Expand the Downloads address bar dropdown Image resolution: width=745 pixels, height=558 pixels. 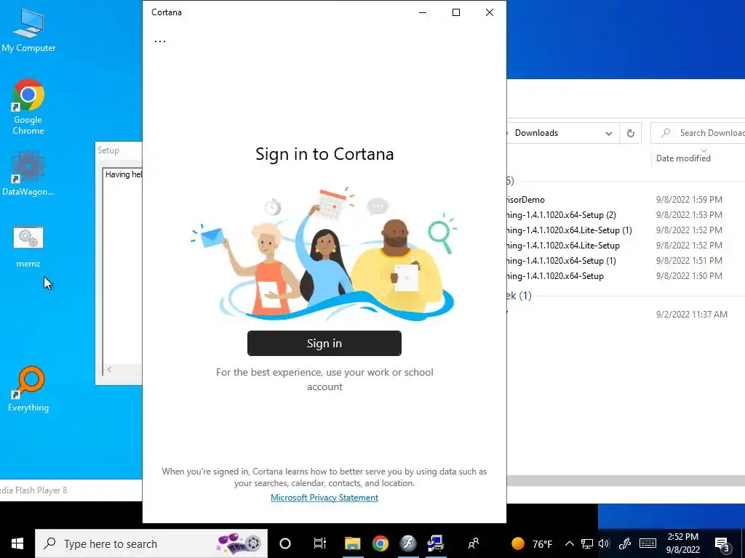(609, 134)
